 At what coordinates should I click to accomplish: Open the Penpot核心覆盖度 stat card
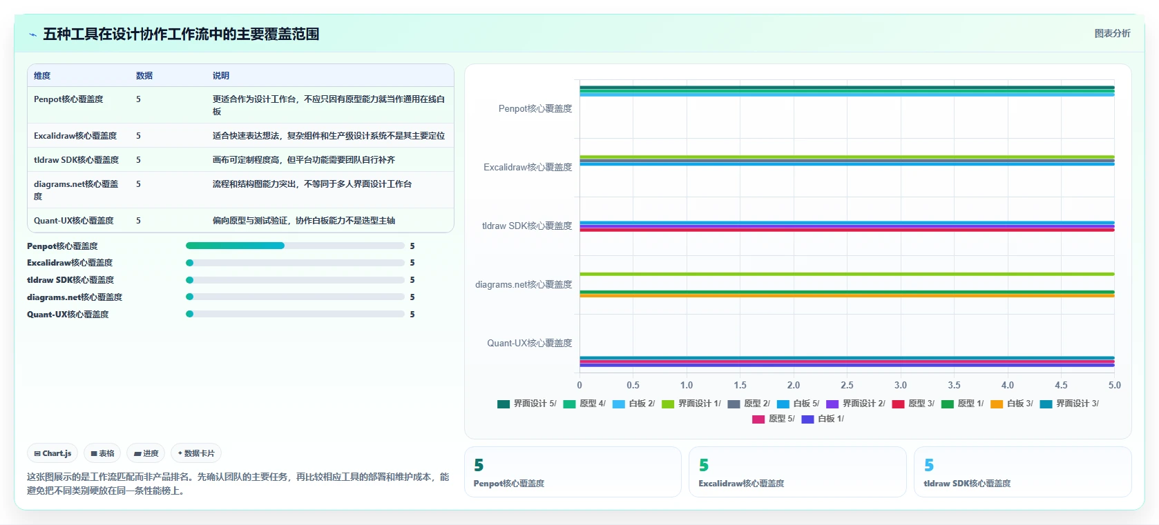(573, 472)
